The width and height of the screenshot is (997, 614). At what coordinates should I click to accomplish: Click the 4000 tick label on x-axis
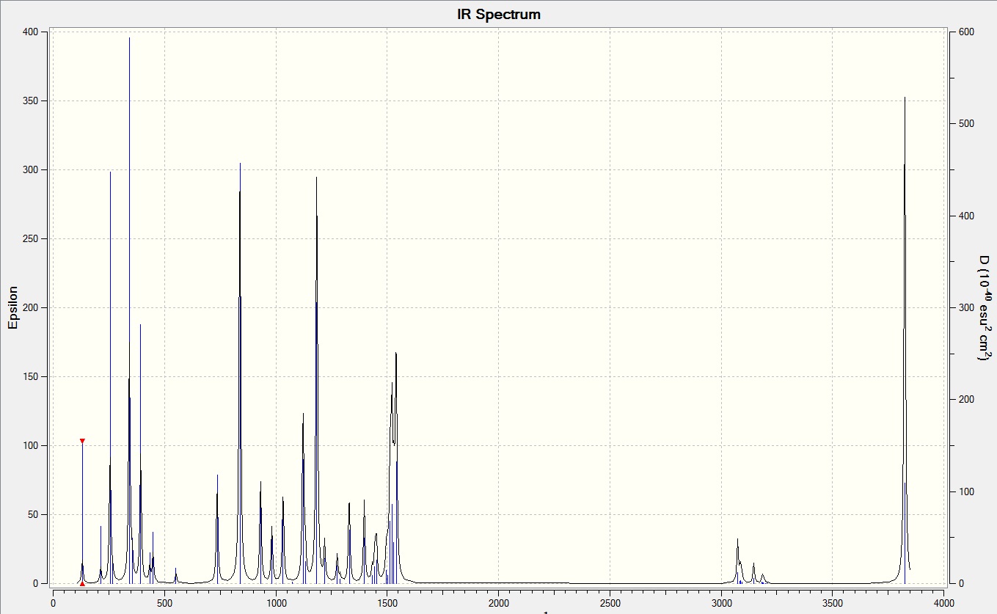point(943,603)
